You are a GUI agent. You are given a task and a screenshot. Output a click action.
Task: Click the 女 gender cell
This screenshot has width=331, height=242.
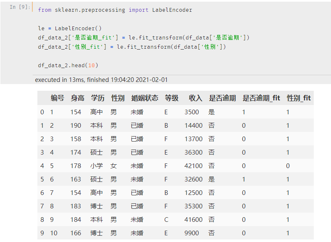click(x=113, y=166)
